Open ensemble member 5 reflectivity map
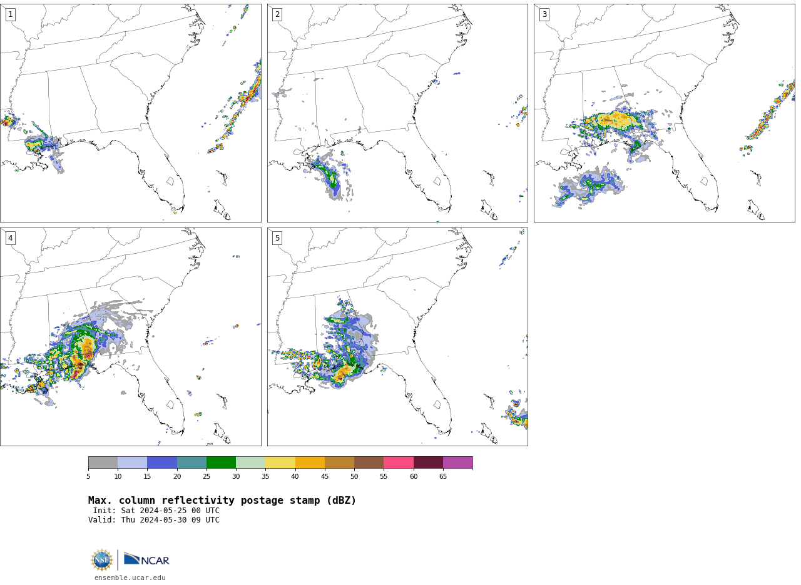The height and width of the screenshot is (585, 801). click(x=397, y=337)
